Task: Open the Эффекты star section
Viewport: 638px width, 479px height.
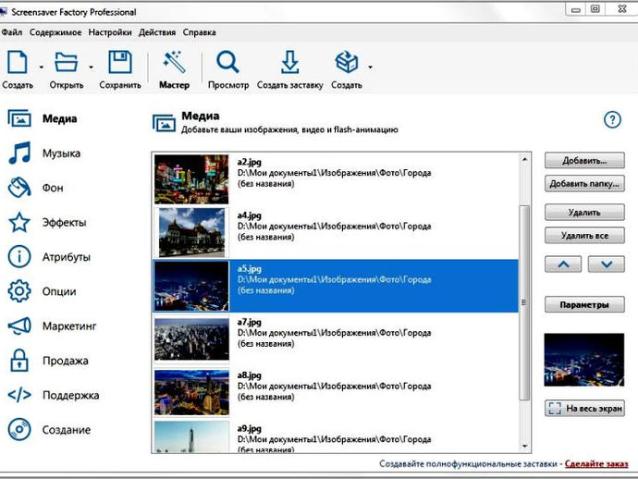Action: point(47,223)
